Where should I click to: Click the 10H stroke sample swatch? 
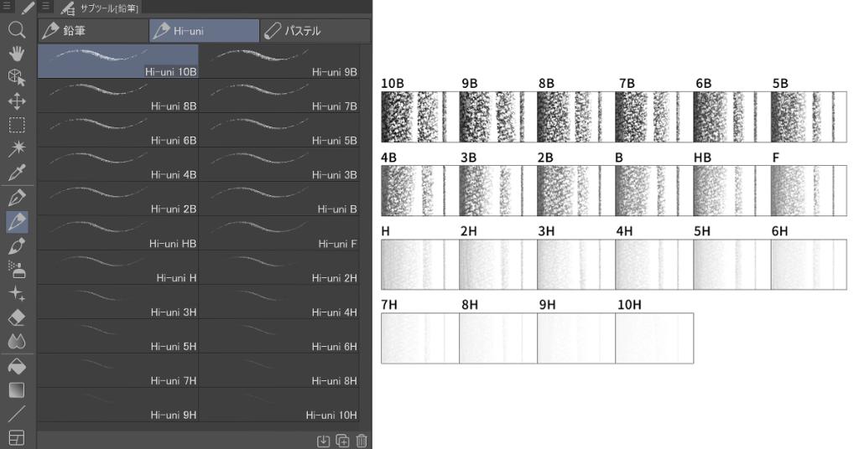pos(654,338)
